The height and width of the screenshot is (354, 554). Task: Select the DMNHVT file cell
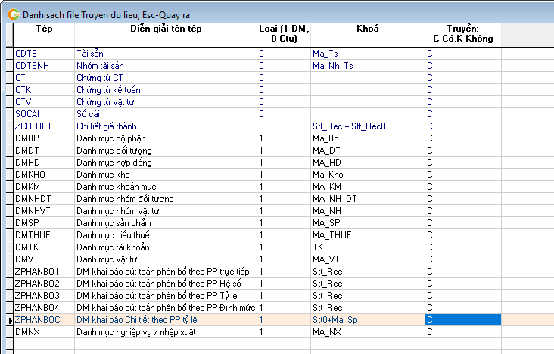coord(44,210)
